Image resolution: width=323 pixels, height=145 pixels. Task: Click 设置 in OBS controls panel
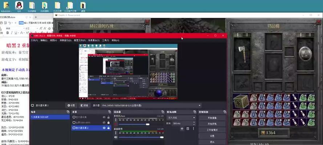click(212, 136)
